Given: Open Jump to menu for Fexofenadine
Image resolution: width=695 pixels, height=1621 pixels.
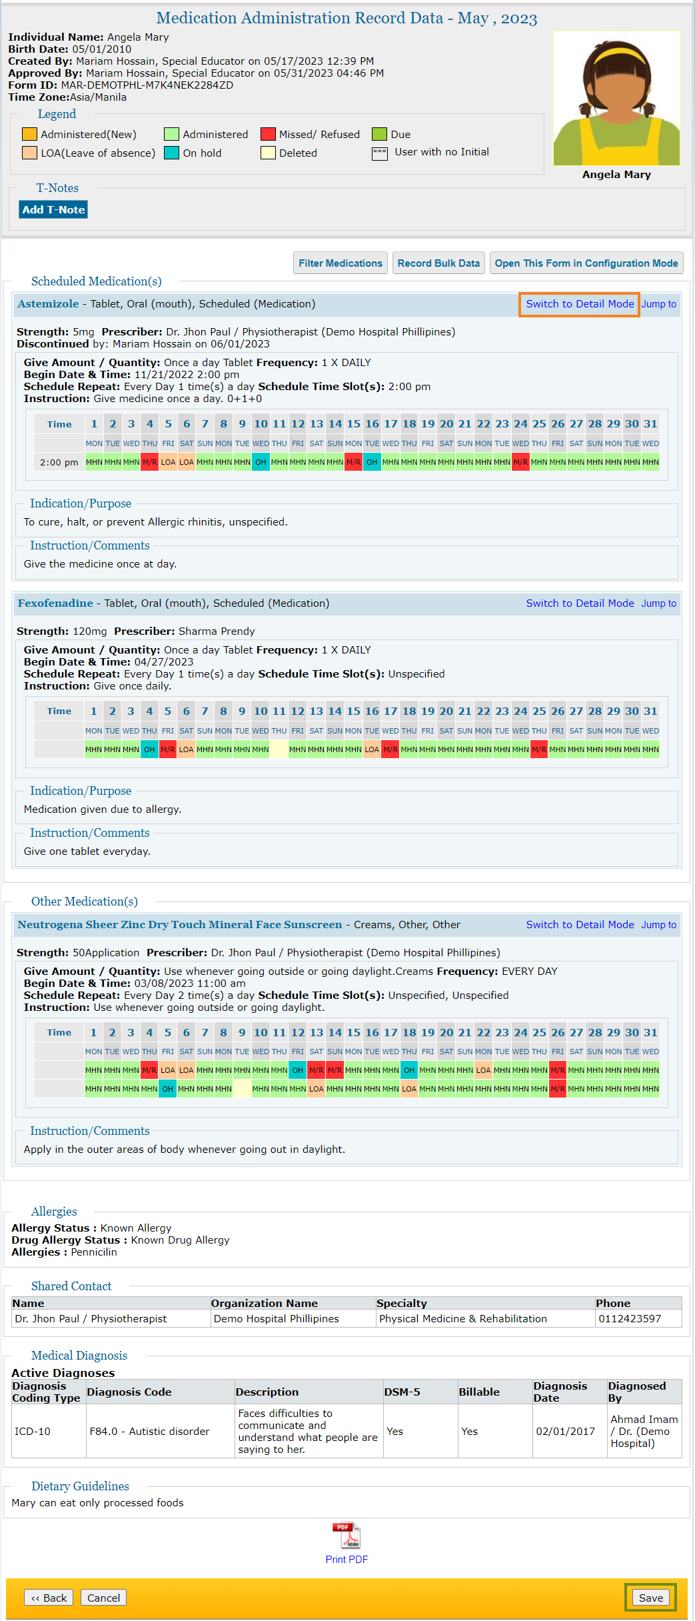Looking at the screenshot, I should point(658,603).
